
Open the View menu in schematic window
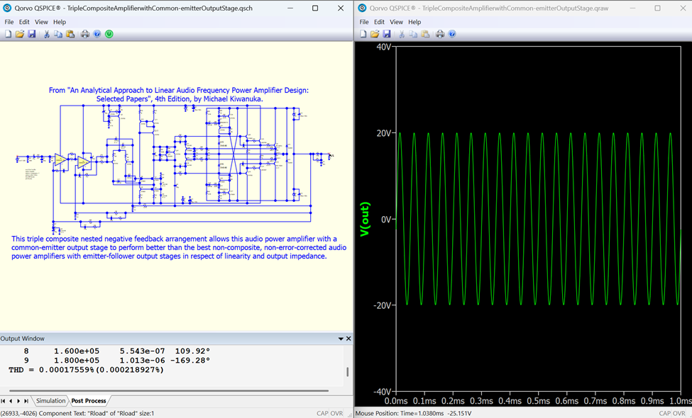tap(42, 22)
